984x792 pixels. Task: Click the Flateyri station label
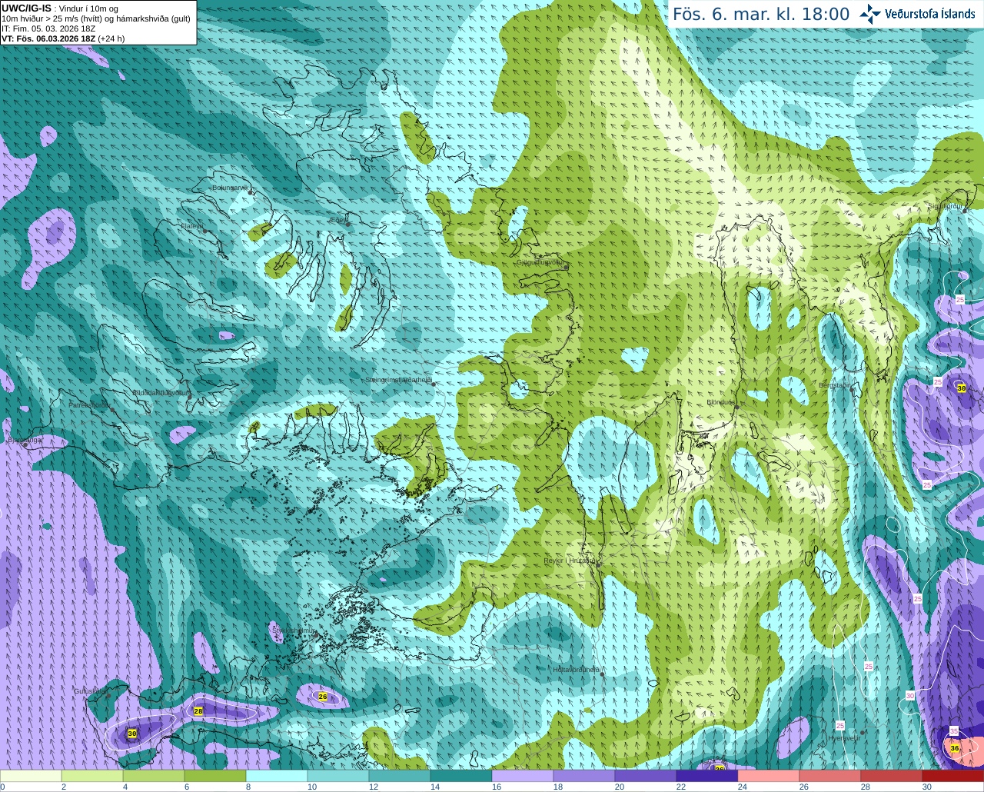pos(191,226)
